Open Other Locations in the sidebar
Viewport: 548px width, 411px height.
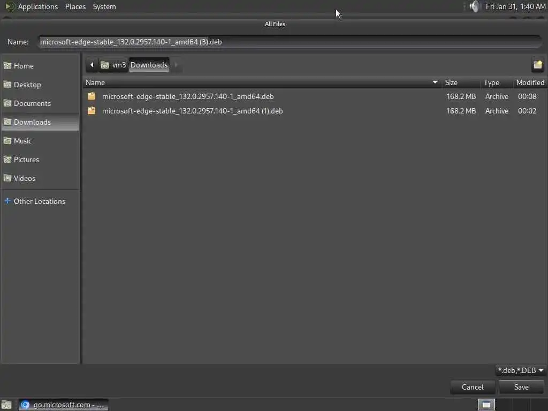click(40, 202)
